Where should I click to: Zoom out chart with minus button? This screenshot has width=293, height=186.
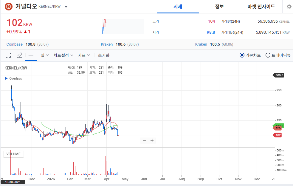(x=144, y=140)
